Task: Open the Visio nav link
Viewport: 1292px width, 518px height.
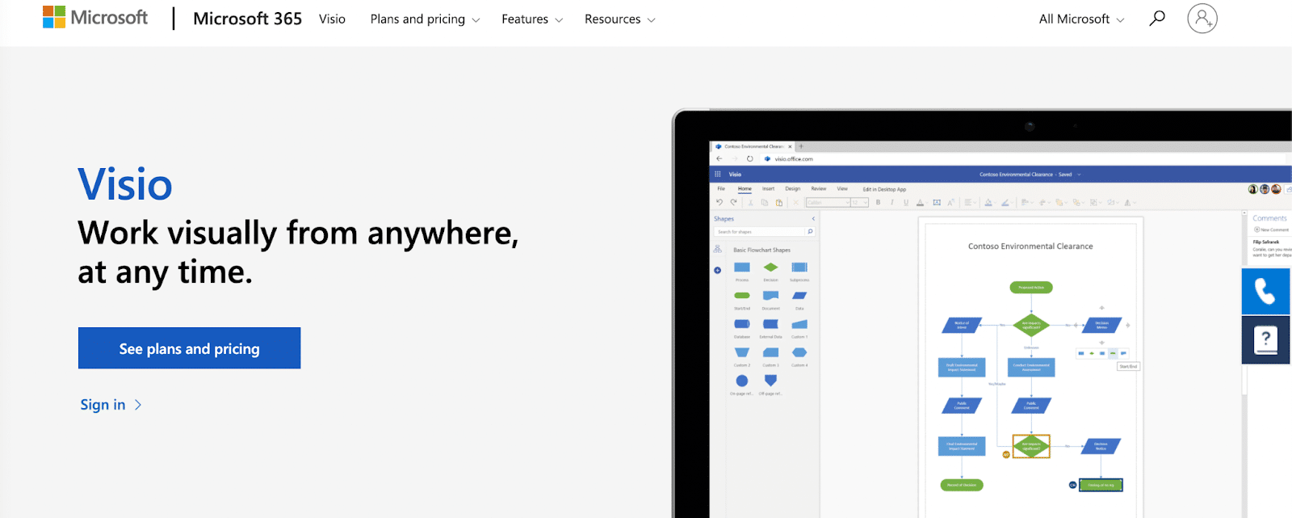Action: (332, 19)
